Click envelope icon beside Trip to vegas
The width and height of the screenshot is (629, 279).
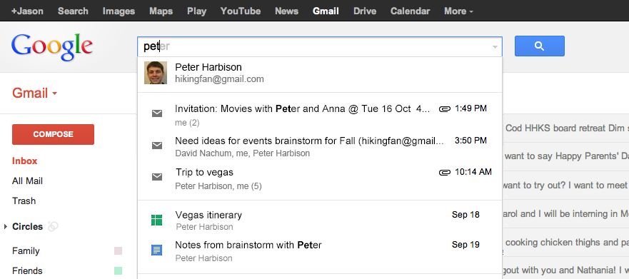point(157,177)
